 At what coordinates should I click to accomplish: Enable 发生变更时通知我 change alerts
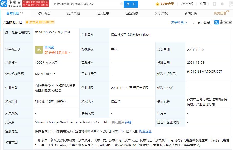(x=41, y=22)
